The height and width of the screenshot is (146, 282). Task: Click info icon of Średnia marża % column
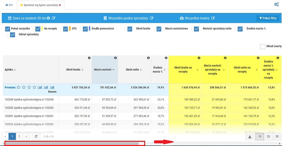tap(166, 58)
